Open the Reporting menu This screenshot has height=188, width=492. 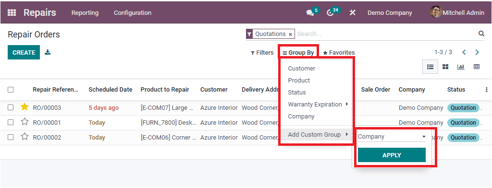click(x=85, y=13)
